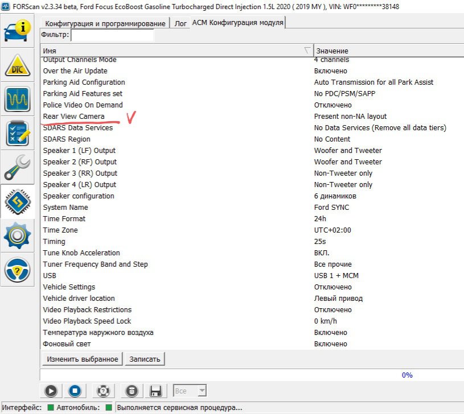Screen dimensions: 464x414
Task: Select the 'Time Format' row
Action: (x=252, y=219)
